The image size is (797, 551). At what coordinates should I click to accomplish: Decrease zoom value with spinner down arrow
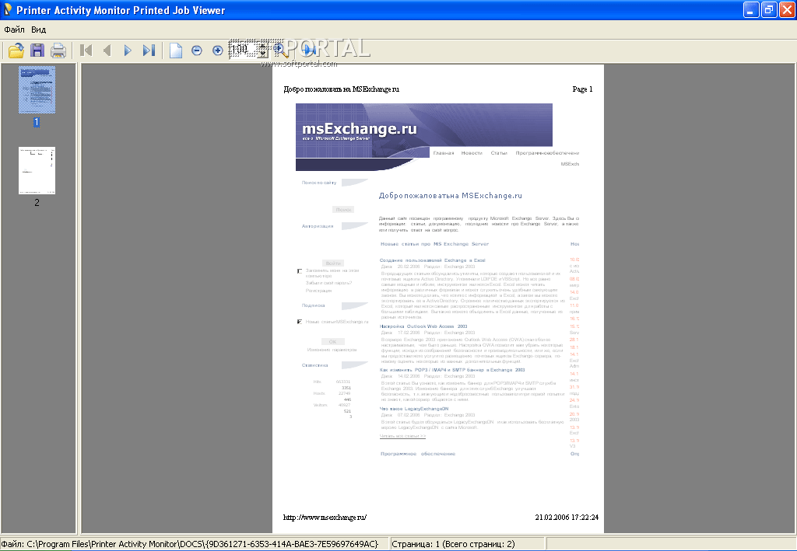click(x=263, y=54)
